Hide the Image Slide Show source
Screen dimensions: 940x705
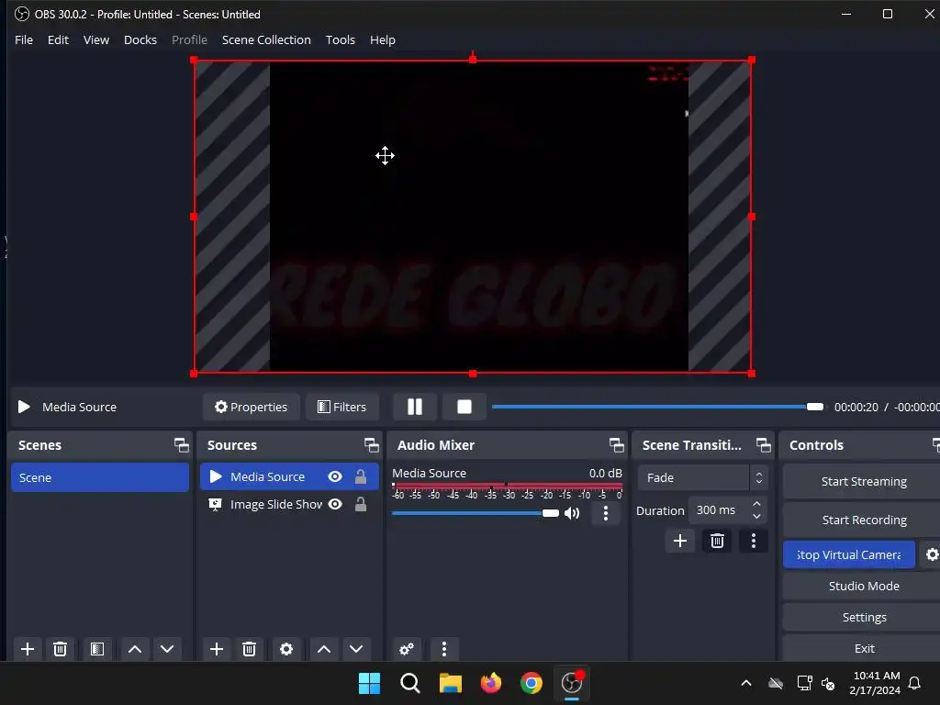tap(335, 504)
